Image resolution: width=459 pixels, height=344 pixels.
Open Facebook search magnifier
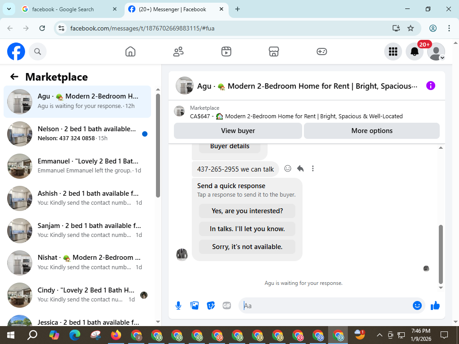tap(38, 52)
